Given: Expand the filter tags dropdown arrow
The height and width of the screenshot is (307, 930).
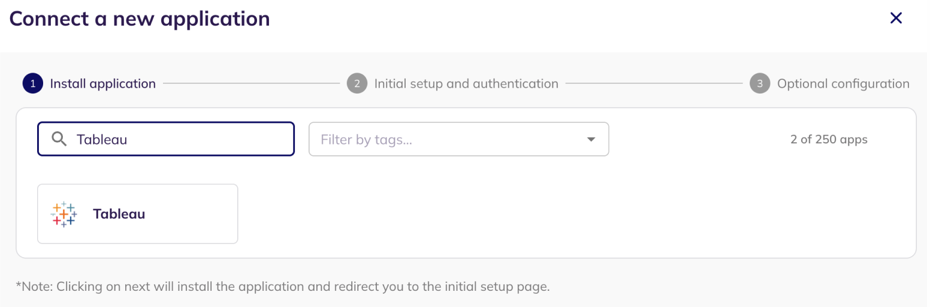Looking at the screenshot, I should [591, 140].
